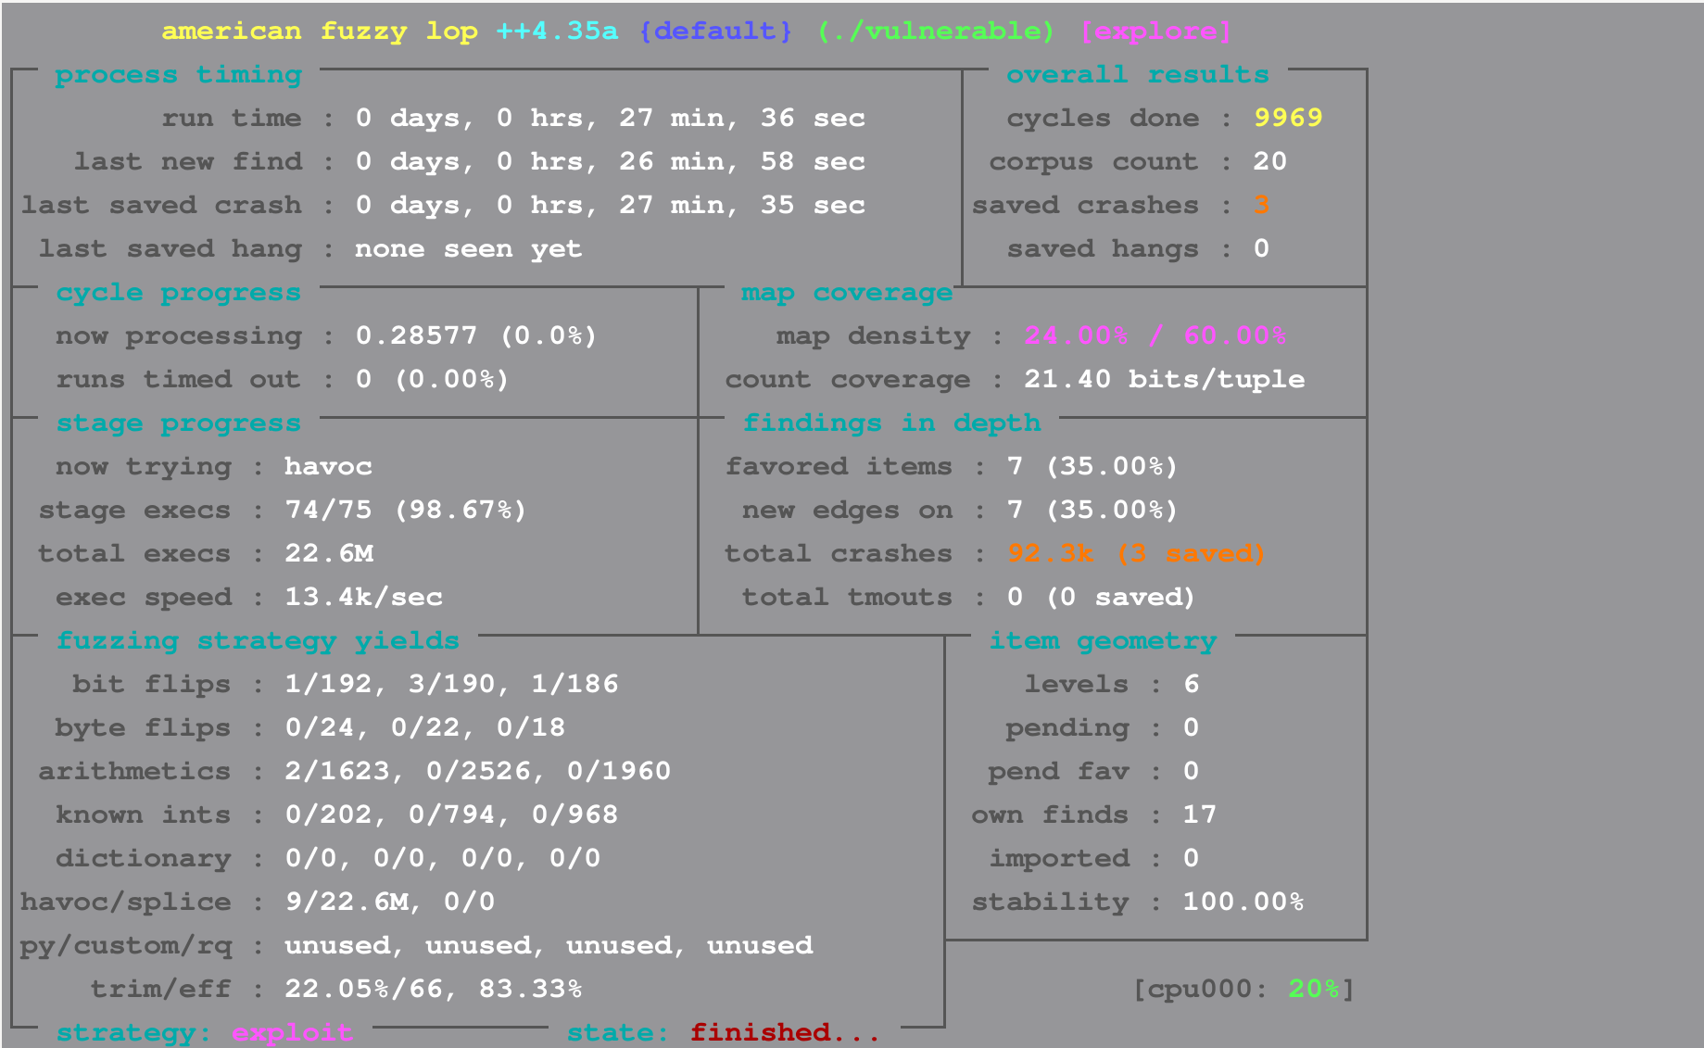
Task: Click the own finds value "17"
Action: point(1200,815)
